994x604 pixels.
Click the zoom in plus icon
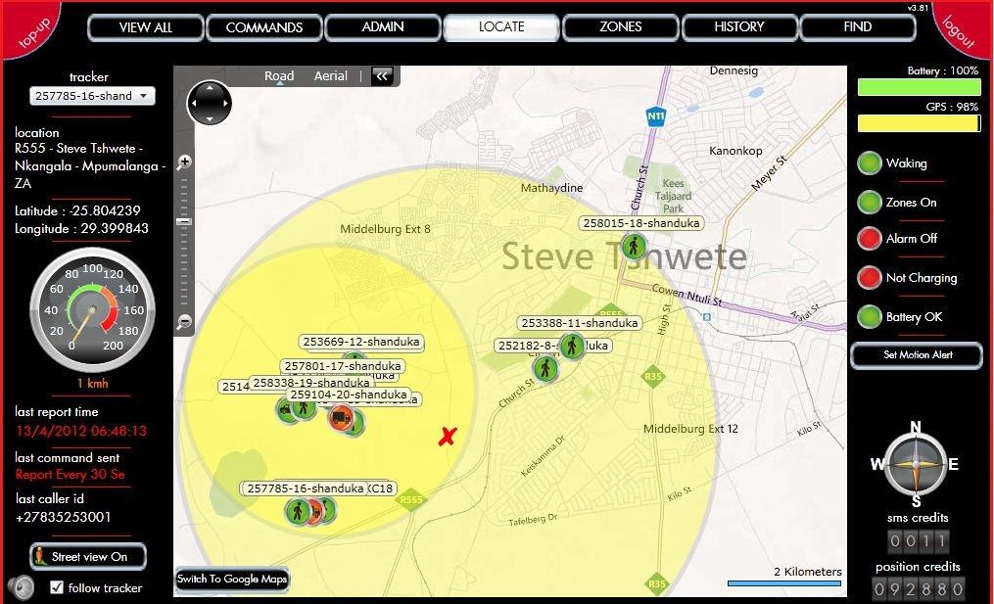[x=184, y=163]
